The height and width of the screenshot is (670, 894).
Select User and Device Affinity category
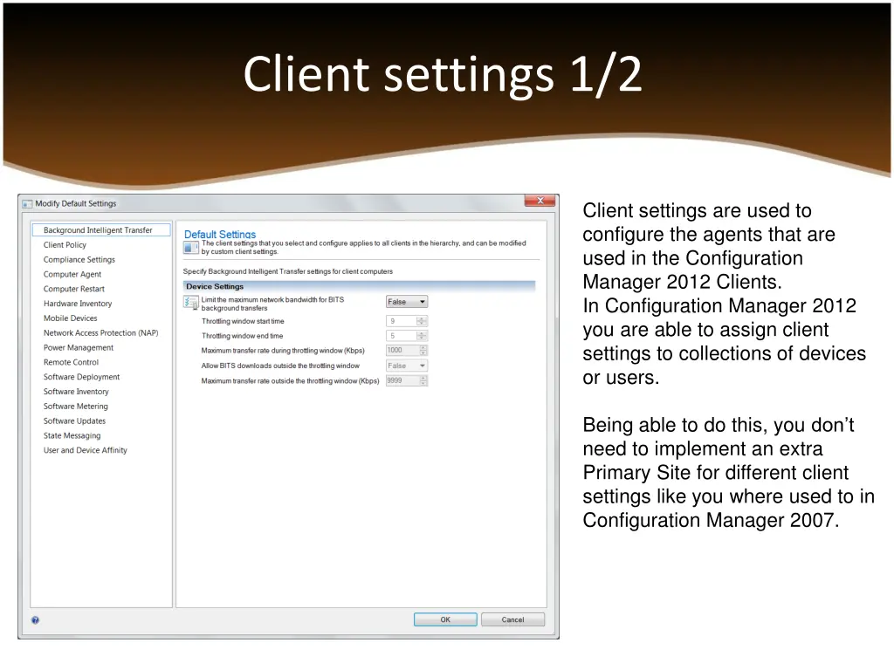point(86,450)
